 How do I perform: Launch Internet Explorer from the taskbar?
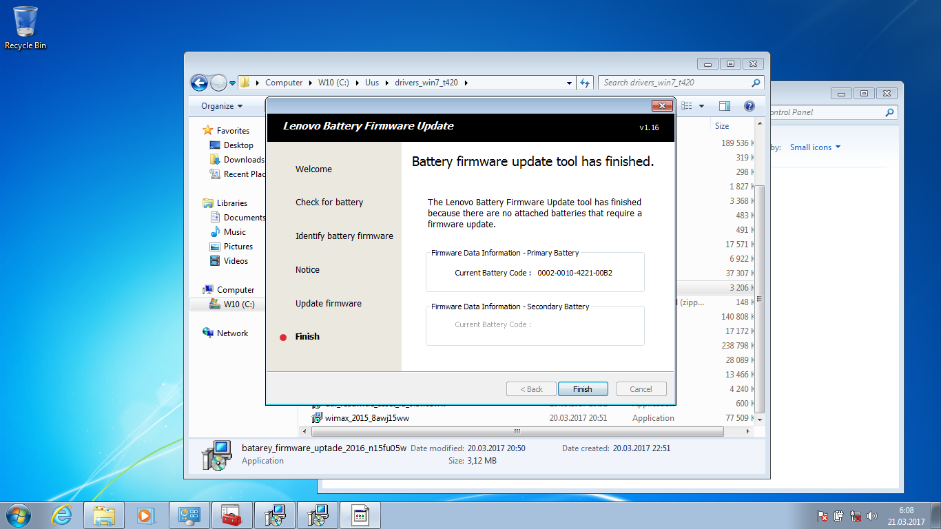coord(62,515)
